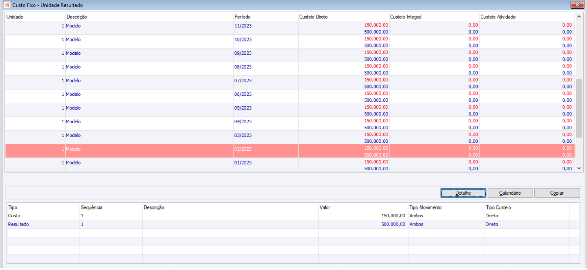Select the row with period 05/2023
The image size is (587, 270).
tap(290, 110)
